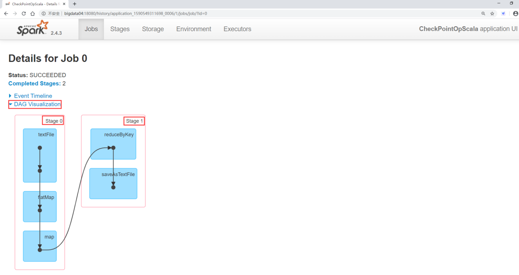Open the zoom magnifier icon in address bar

point(483,14)
